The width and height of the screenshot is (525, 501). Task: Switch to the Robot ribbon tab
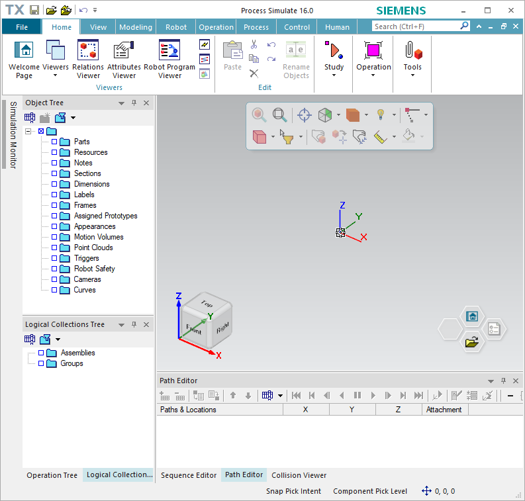176,27
